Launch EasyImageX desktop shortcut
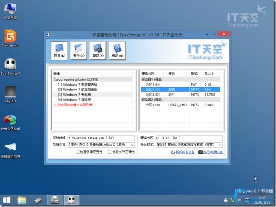The image size is (276, 207). click(x=10, y=66)
